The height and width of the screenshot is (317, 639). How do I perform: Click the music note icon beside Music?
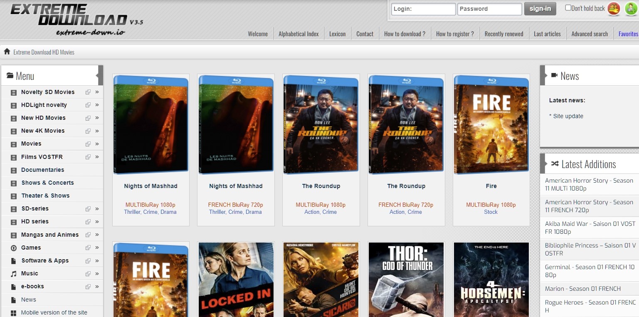pos(14,274)
